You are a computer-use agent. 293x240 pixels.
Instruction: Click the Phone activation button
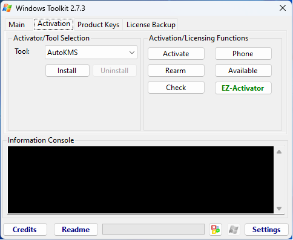tap(243, 54)
